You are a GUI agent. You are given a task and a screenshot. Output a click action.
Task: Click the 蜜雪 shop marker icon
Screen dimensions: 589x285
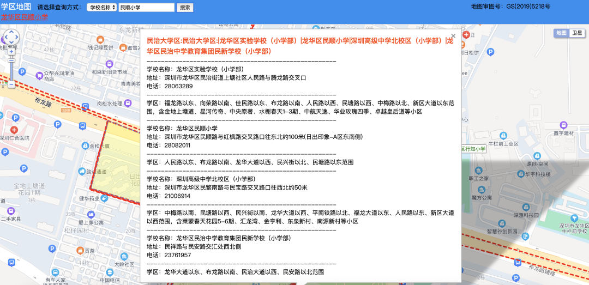(123, 47)
